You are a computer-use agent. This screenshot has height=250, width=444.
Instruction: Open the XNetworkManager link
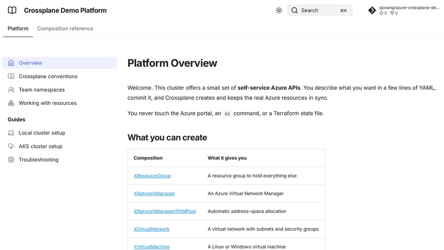point(154,193)
